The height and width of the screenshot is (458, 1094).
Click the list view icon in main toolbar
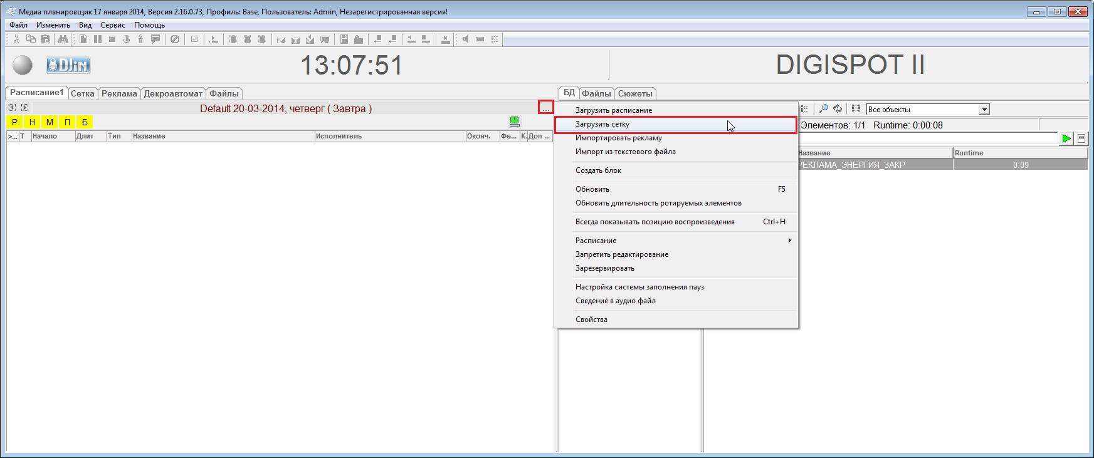495,39
